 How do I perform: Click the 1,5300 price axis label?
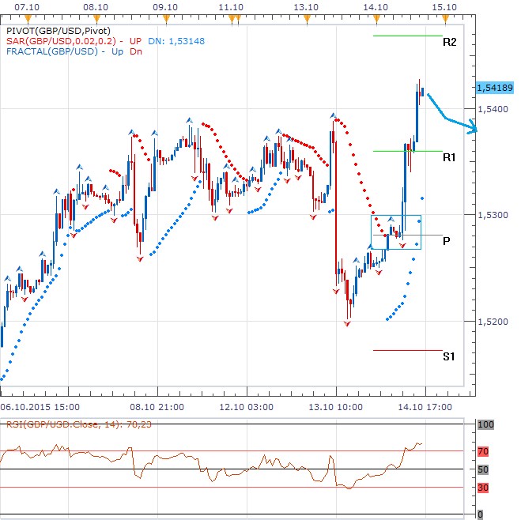click(490, 215)
